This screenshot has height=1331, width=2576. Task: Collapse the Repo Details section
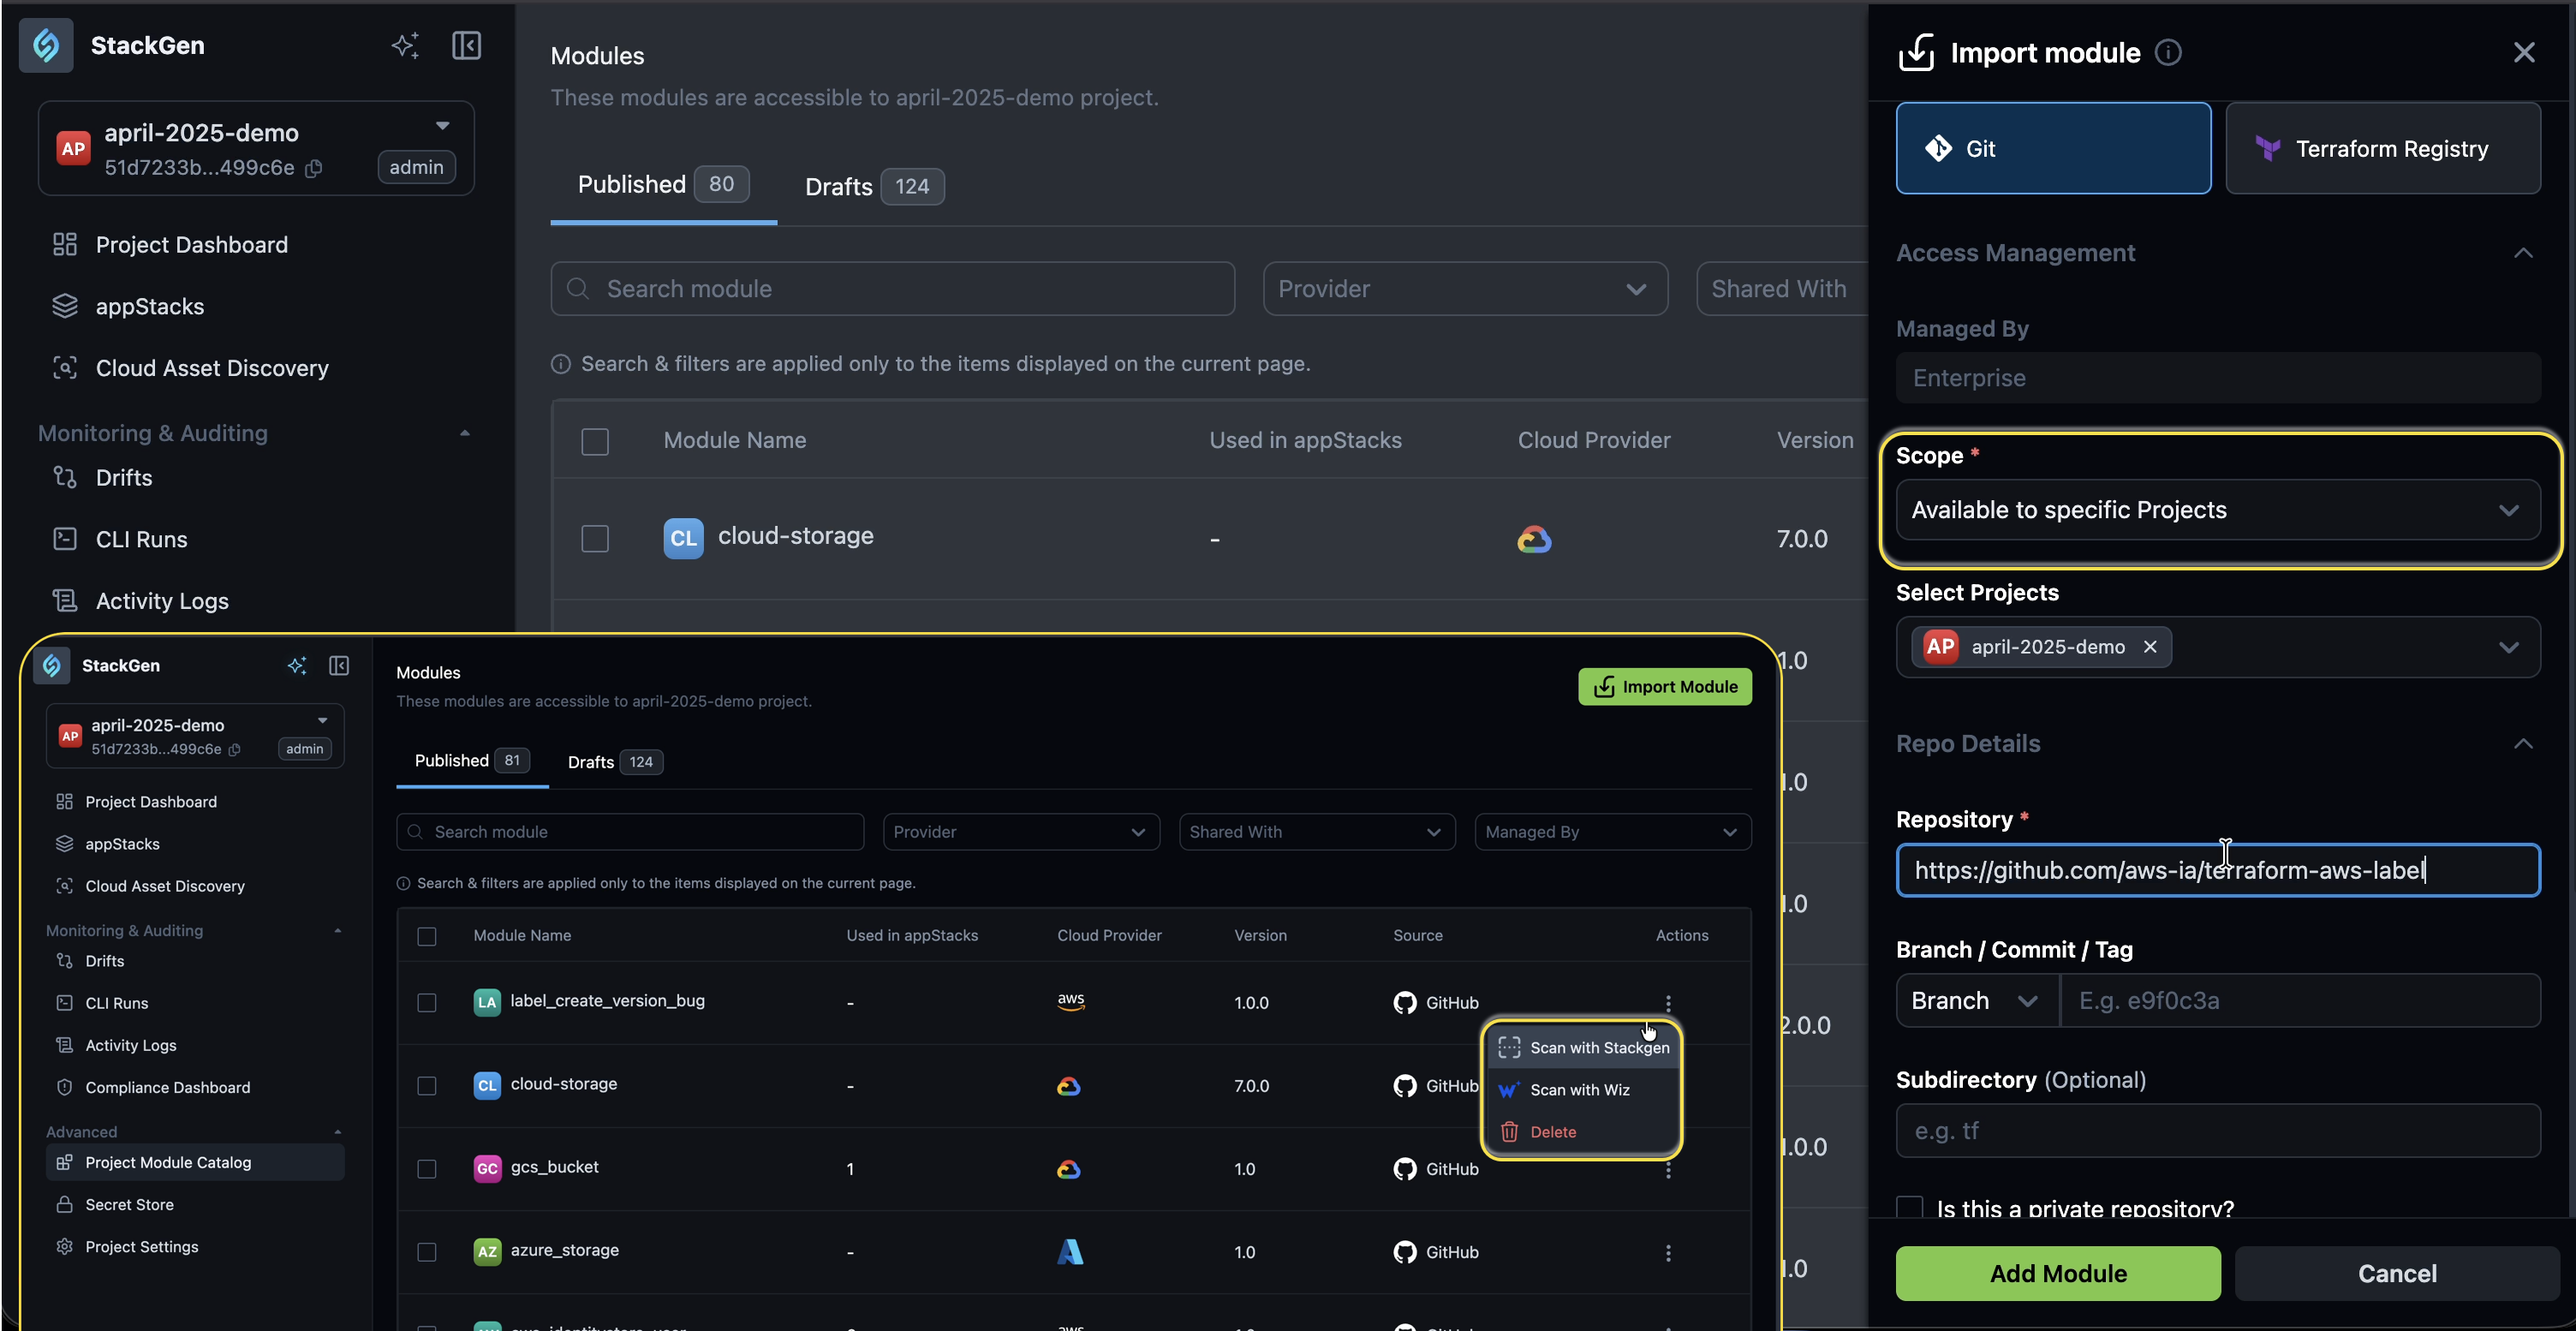coord(2523,744)
